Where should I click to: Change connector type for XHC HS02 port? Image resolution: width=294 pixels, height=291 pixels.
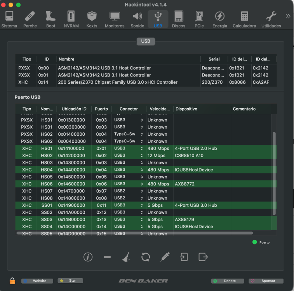[x=129, y=156]
